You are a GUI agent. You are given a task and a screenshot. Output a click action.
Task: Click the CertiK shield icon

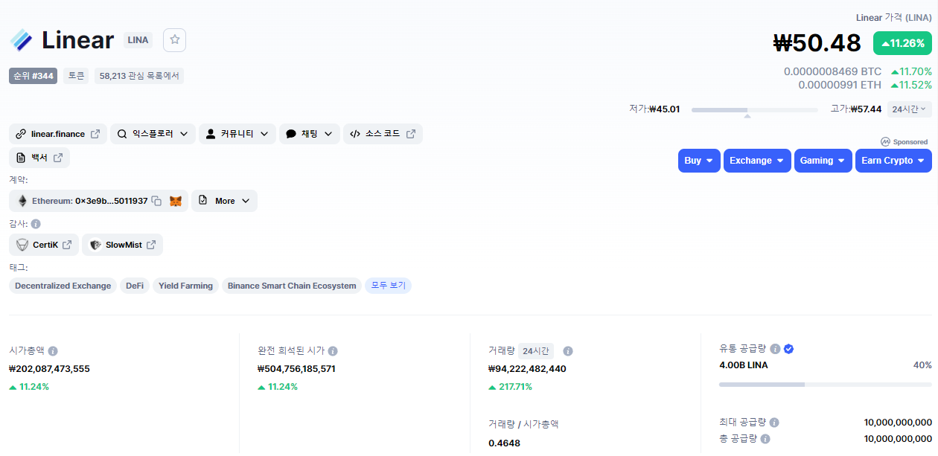point(22,245)
